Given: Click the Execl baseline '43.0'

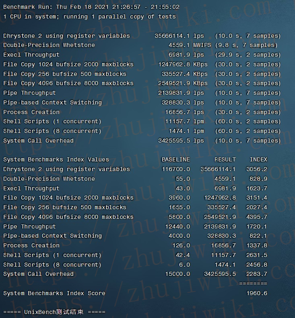Looking at the screenshot, I should click(x=183, y=188).
